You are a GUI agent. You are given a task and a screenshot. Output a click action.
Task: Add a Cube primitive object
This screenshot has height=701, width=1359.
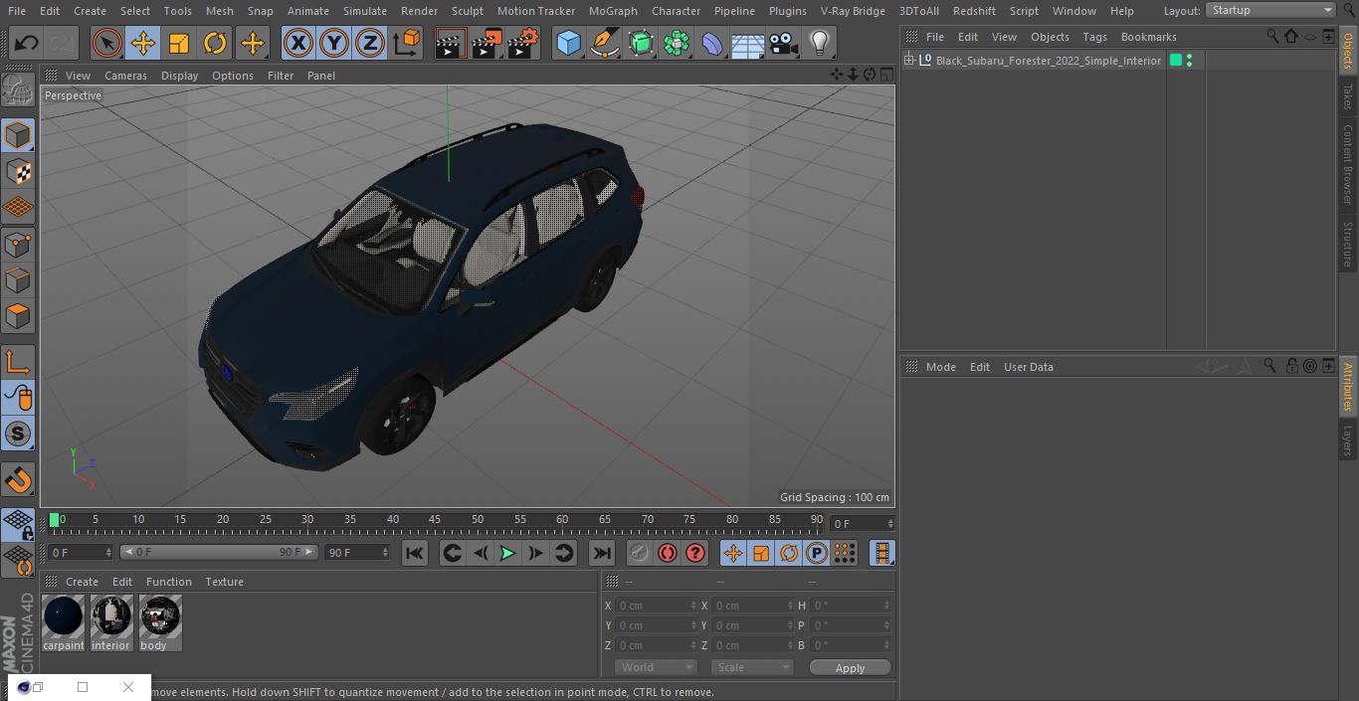click(x=569, y=43)
